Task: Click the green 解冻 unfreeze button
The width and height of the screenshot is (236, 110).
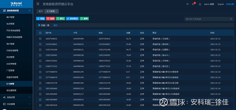Action: click(60, 19)
